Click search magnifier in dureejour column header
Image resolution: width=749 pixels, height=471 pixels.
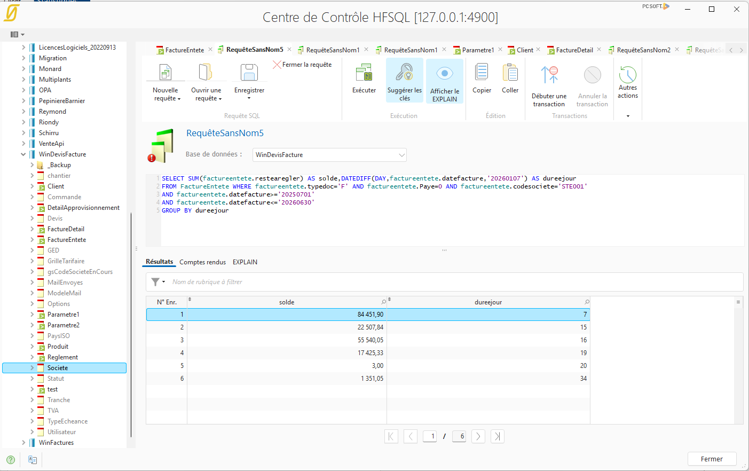coord(587,302)
